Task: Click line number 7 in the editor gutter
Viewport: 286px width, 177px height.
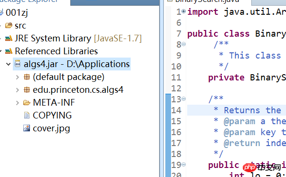Action: click(179, 34)
